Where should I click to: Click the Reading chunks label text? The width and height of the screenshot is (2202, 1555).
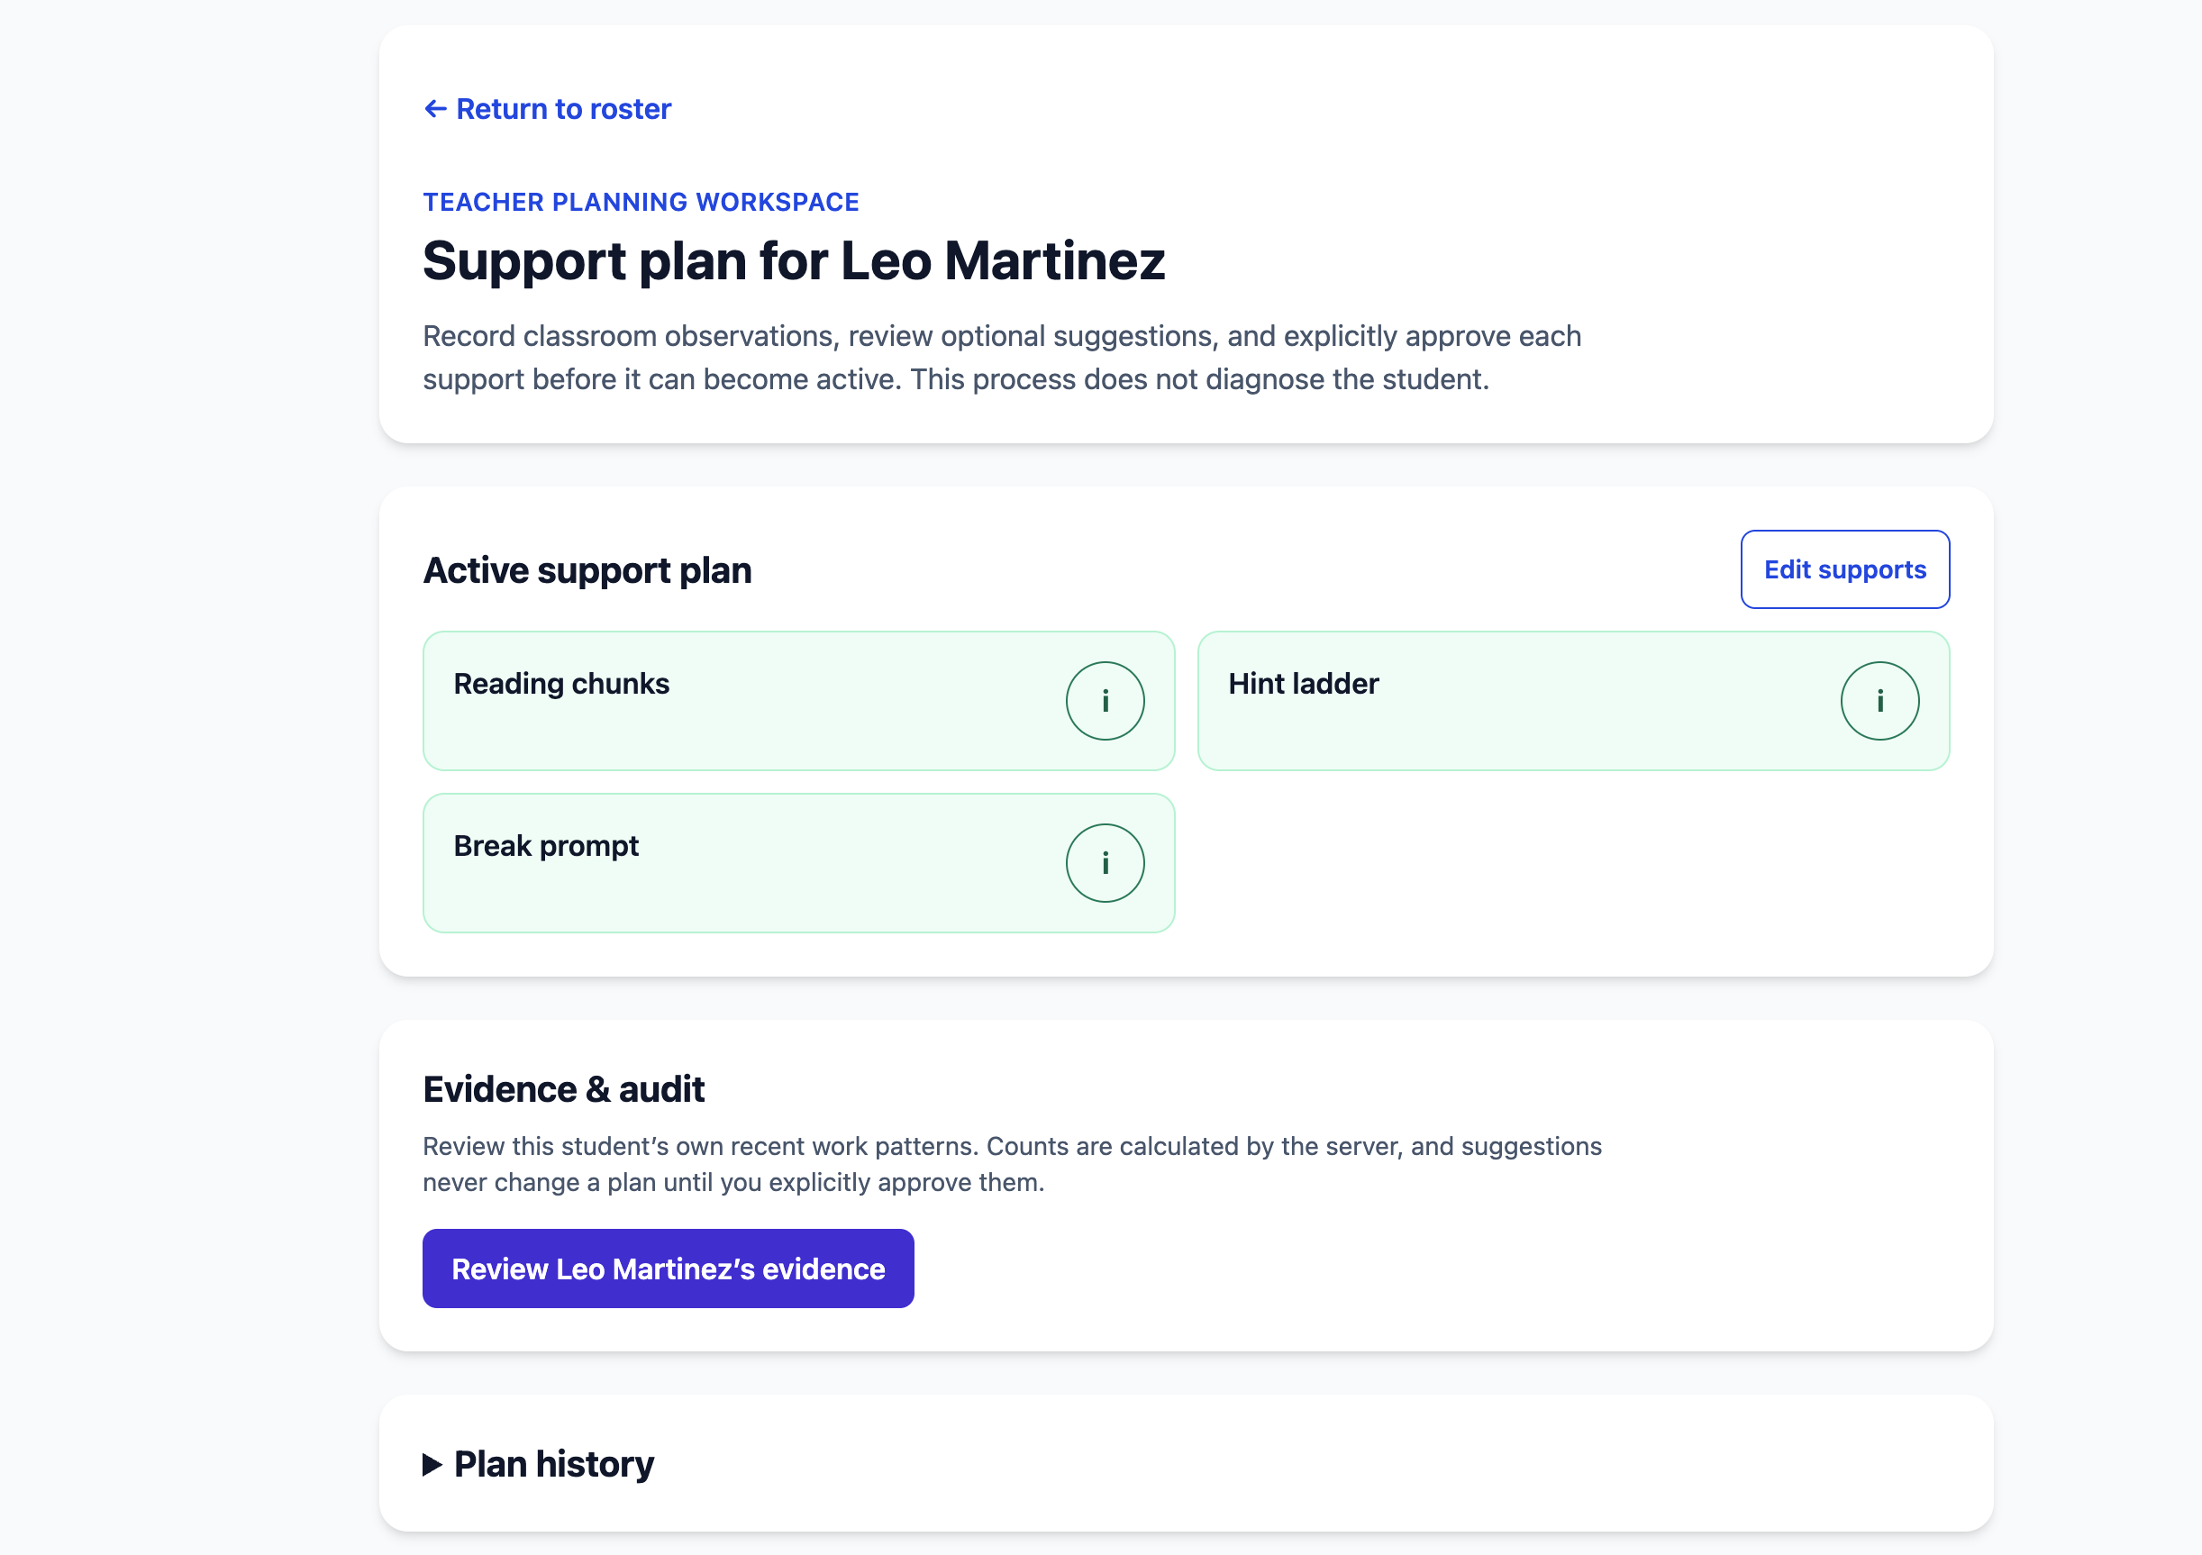[561, 684]
